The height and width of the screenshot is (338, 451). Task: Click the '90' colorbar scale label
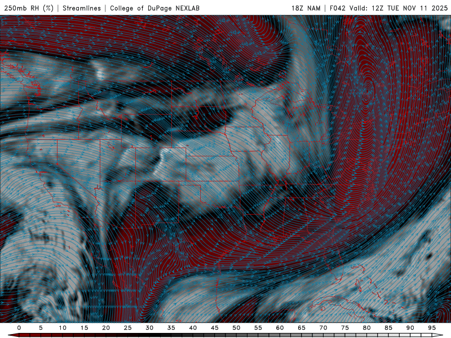410,328
